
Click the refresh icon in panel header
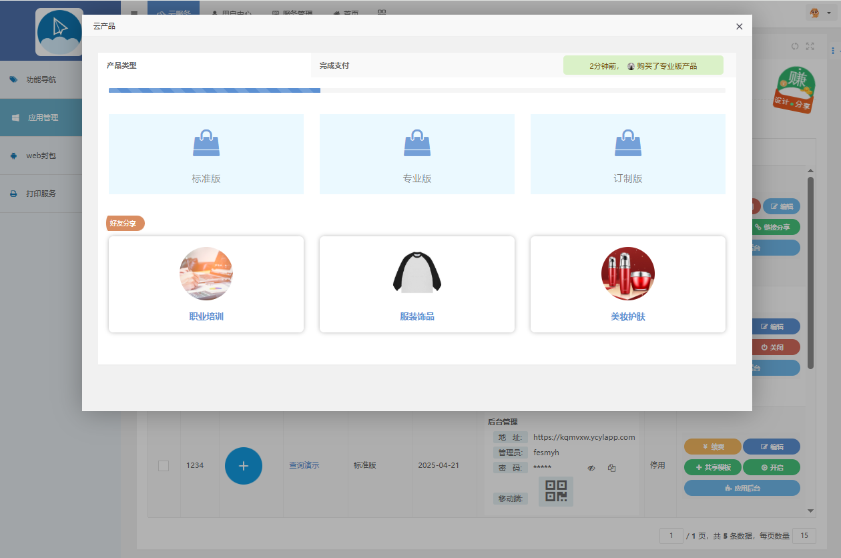[794, 46]
